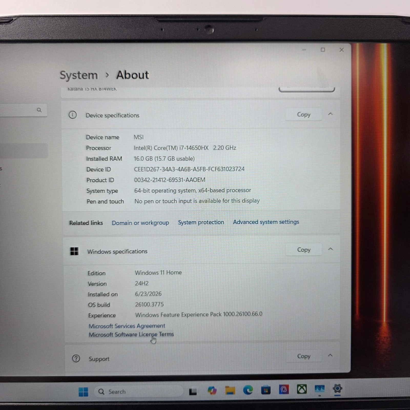Collapse the Support section chevron
This screenshot has height=410, width=410.
point(330,355)
